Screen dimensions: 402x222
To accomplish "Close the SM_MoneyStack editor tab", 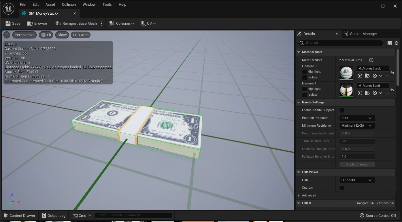I will tap(75, 13).
